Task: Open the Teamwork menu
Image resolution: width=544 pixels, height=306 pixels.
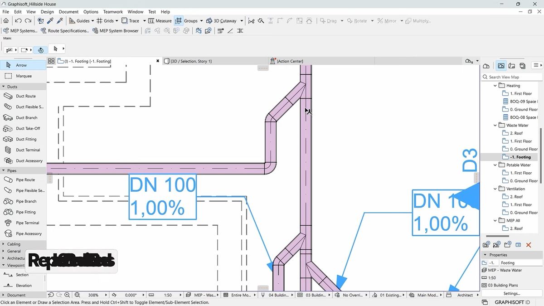Action: coord(112,12)
